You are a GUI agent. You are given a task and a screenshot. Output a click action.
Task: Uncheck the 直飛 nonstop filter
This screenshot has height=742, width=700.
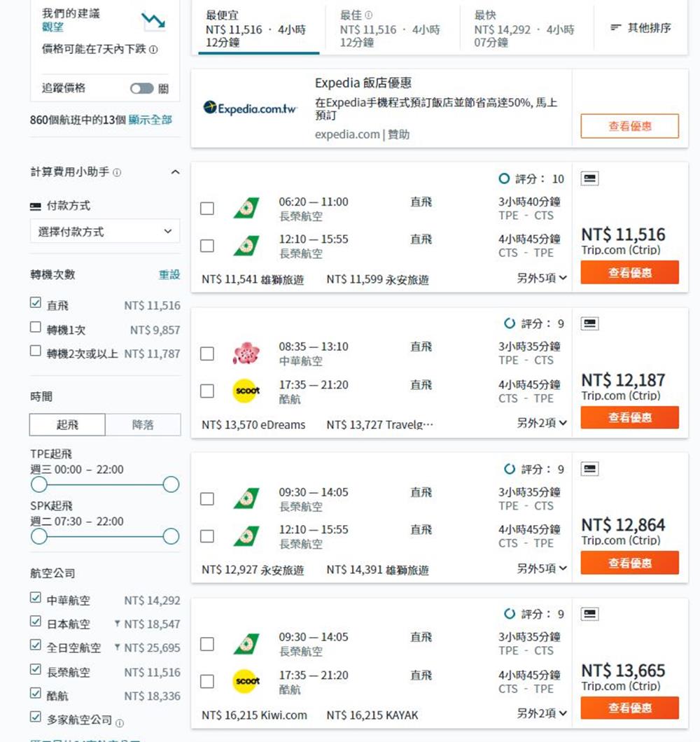[36, 303]
